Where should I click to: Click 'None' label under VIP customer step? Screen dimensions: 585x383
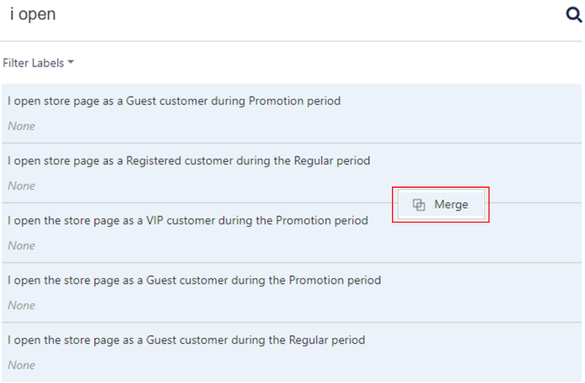22,246
